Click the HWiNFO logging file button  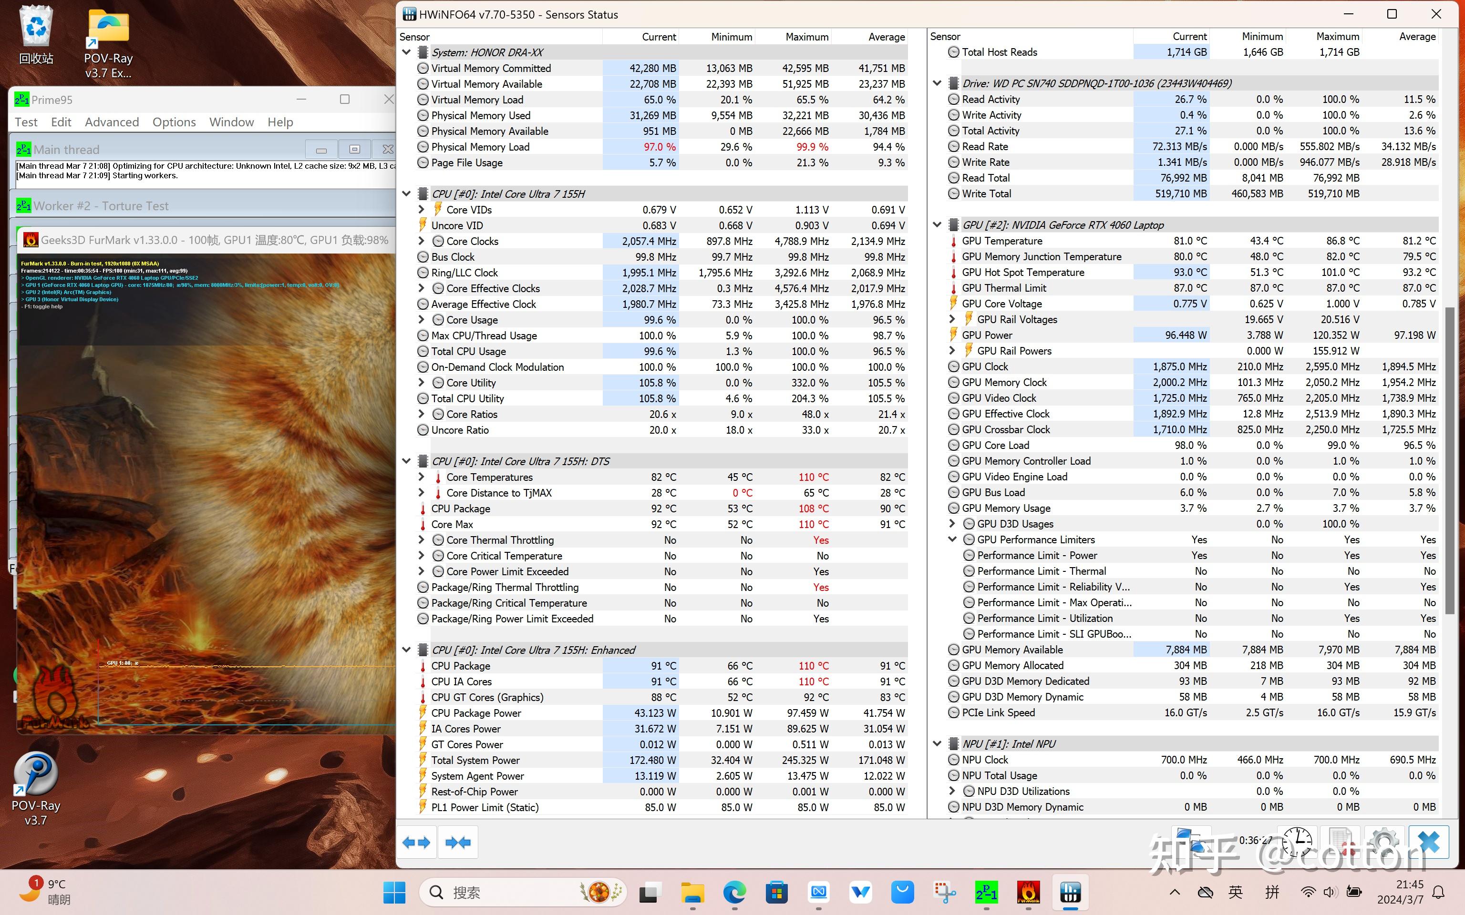click(x=1340, y=842)
